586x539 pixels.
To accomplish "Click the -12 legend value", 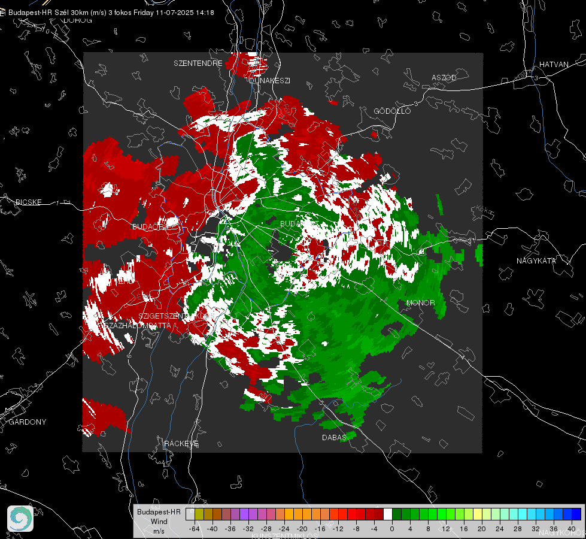I will [338, 529].
